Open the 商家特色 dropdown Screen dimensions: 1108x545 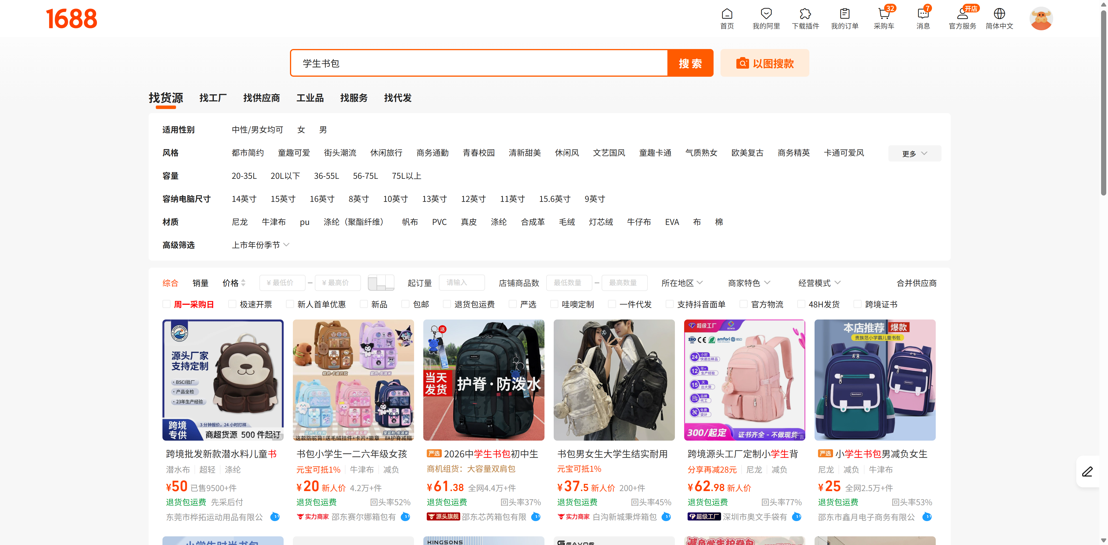click(749, 283)
